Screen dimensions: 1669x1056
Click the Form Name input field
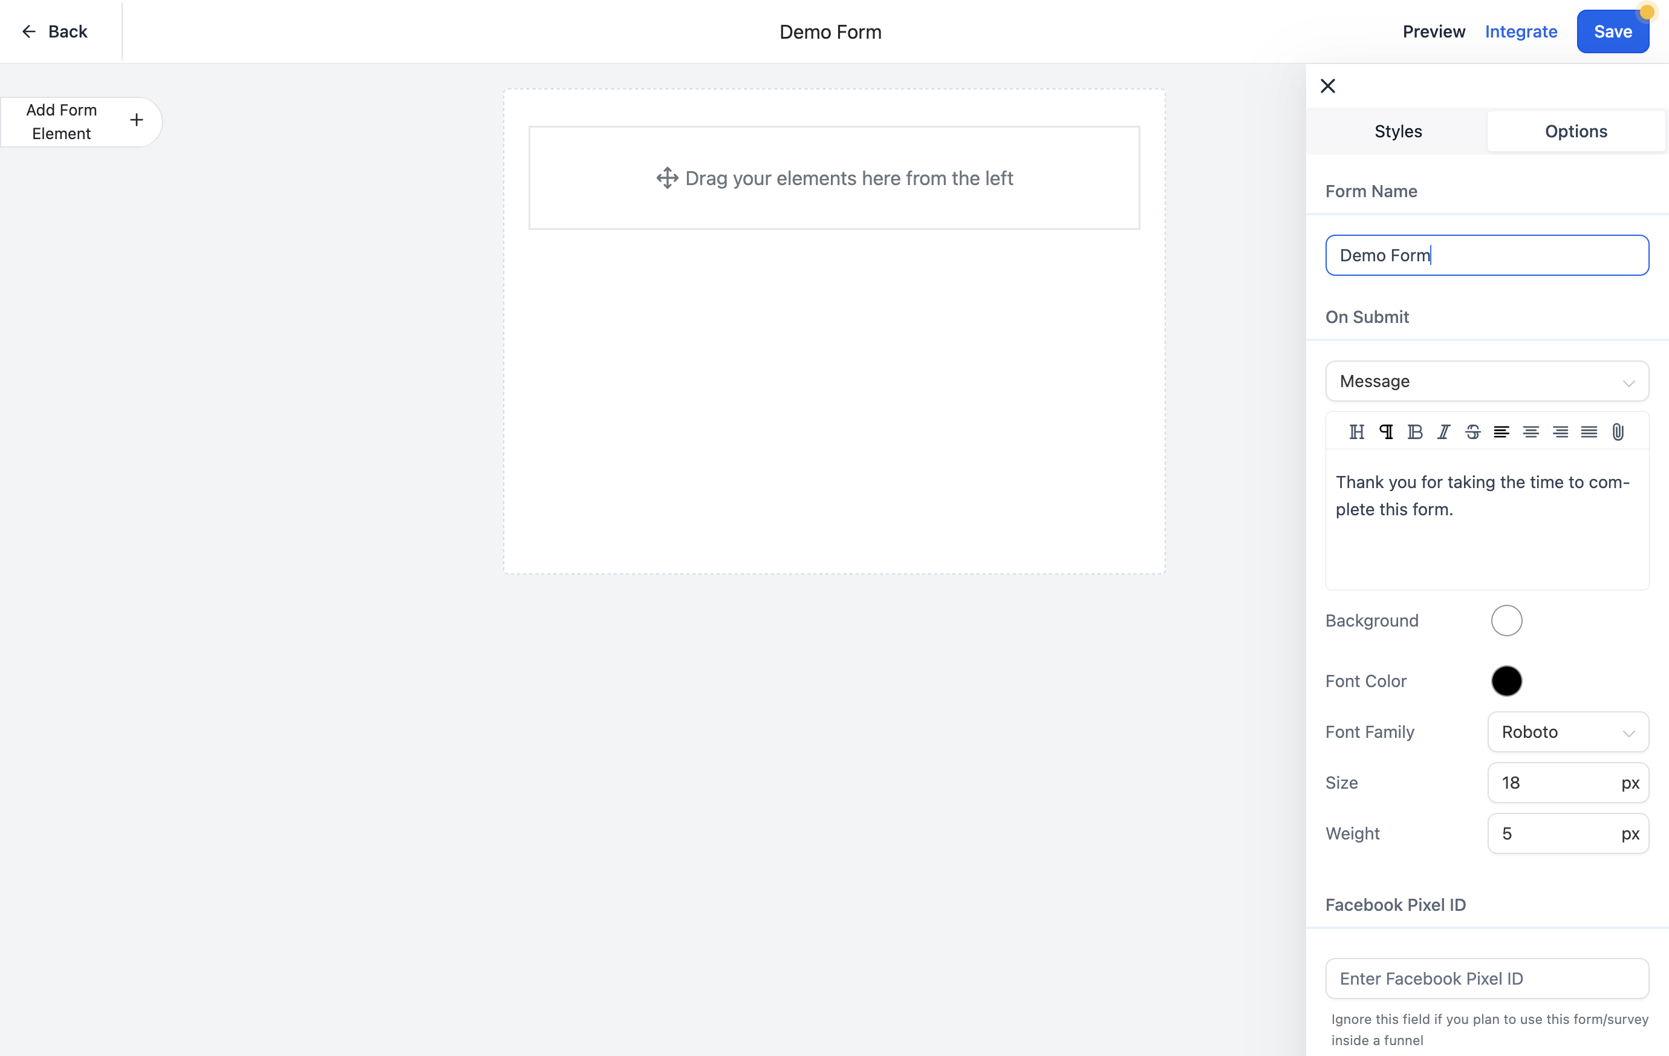[1487, 256]
